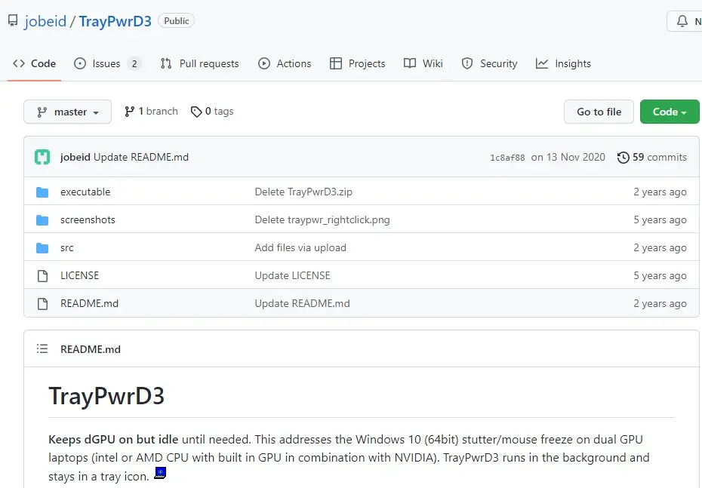The width and height of the screenshot is (702, 488).
Task: Open the Actions tab
Action: pyautogui.click(x=285, y=63)
